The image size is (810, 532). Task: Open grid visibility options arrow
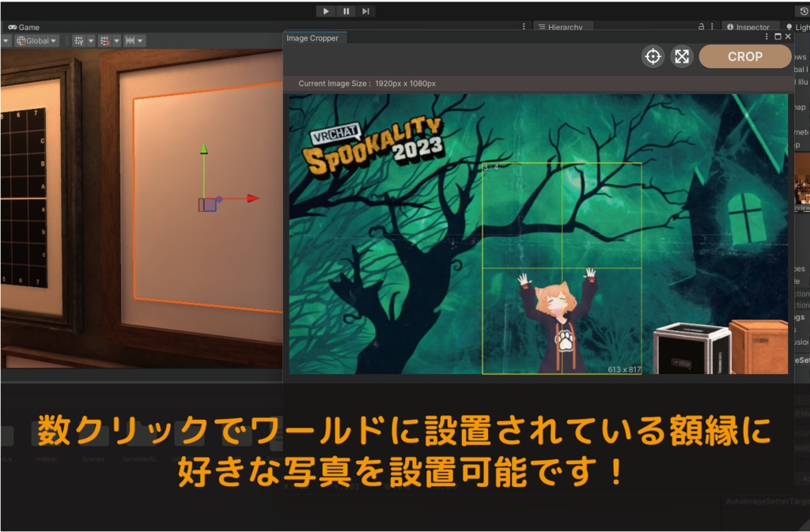coord(91,41)
